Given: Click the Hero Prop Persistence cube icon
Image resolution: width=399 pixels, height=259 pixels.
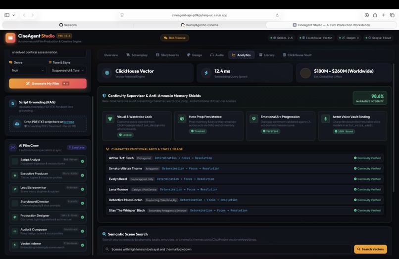Looking at the screenshot, I should [x=182, y=119].
